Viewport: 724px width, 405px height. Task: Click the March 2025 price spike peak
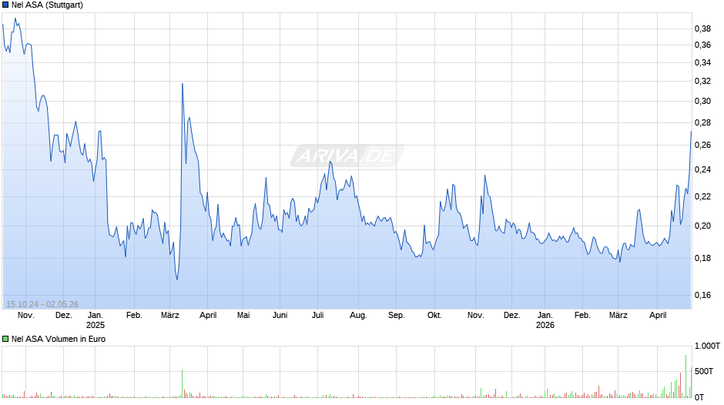pos(183,84)
